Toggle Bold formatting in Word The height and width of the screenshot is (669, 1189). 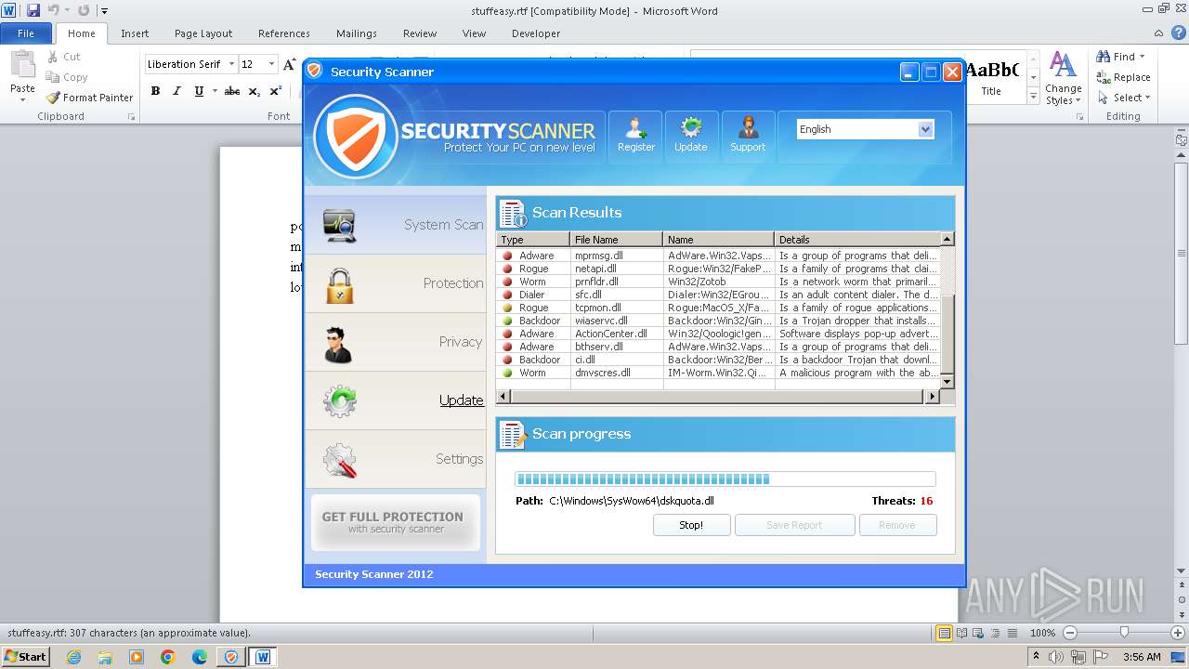[x=155, y=91]
